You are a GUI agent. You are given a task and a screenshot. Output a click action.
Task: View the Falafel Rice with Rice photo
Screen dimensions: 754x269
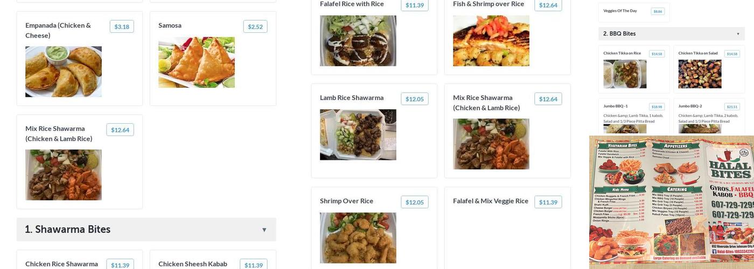coord(358,41)
